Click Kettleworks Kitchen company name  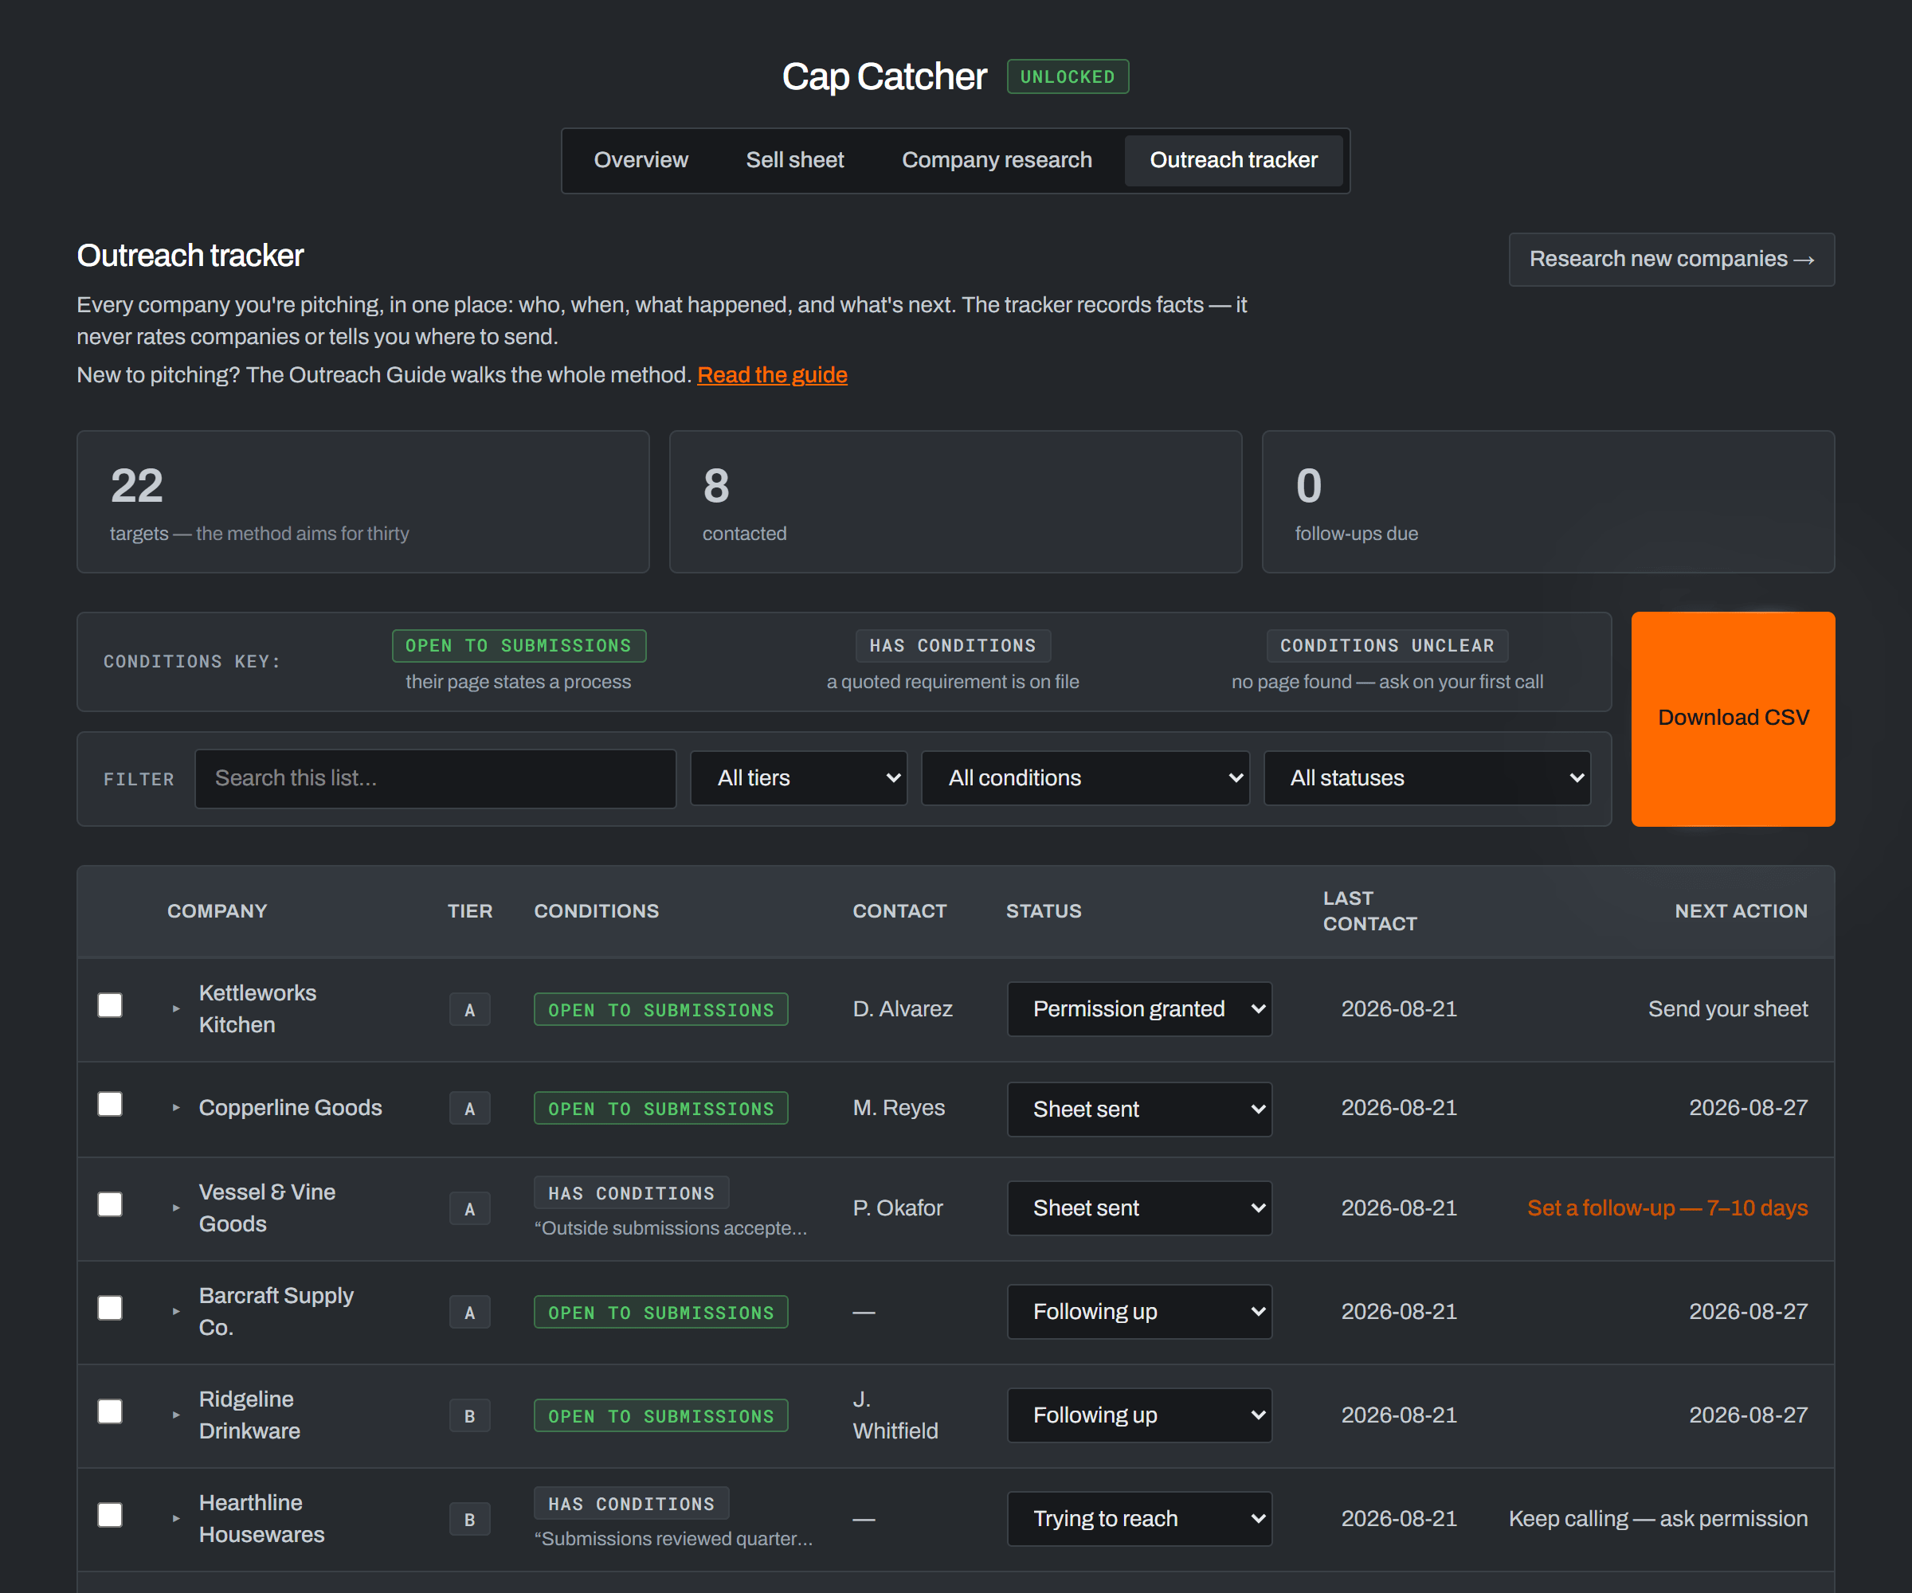pos(257,1008)
